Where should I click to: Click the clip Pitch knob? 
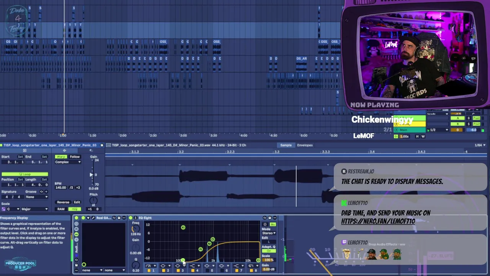coord(93,200)
